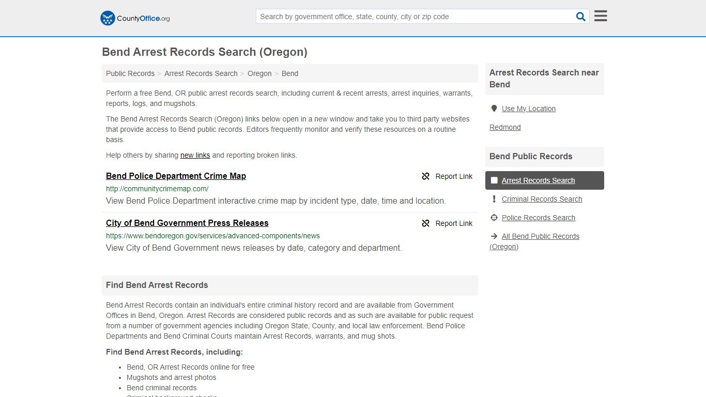The width and height of the screenshot is (706, 397).
Task: Click 'Bend Public Records' sidebar heading
Action: pyautogui.click(x=531, y=156)
